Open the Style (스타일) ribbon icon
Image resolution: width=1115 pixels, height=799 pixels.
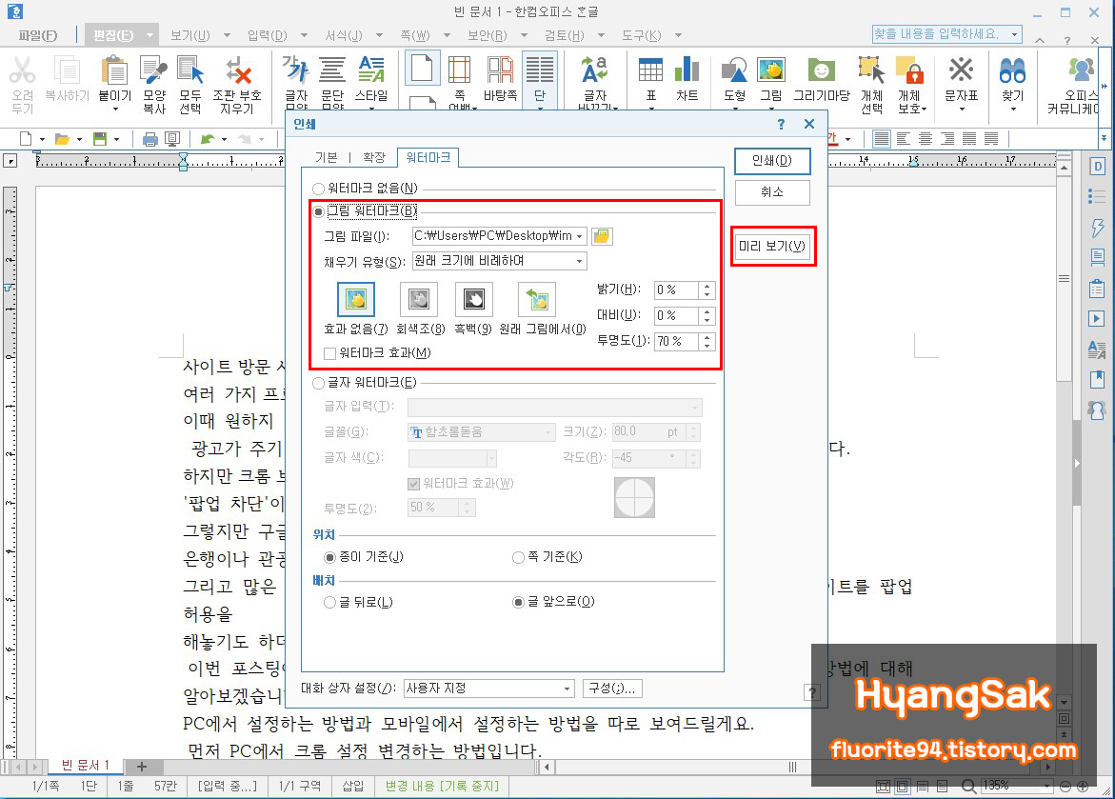point(371,71)
